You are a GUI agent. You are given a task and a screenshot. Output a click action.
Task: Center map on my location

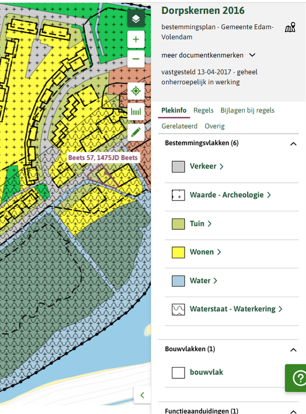[x=136, y=91]
